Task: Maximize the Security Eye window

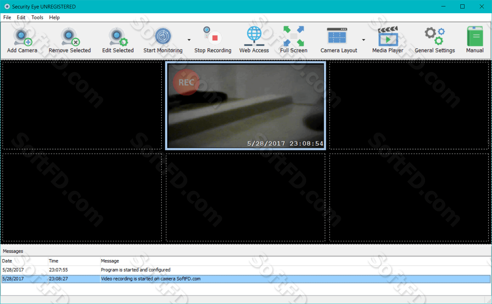Action: (462, 6)
